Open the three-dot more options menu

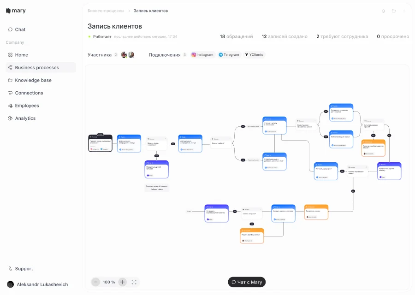(x=404, y=11)
